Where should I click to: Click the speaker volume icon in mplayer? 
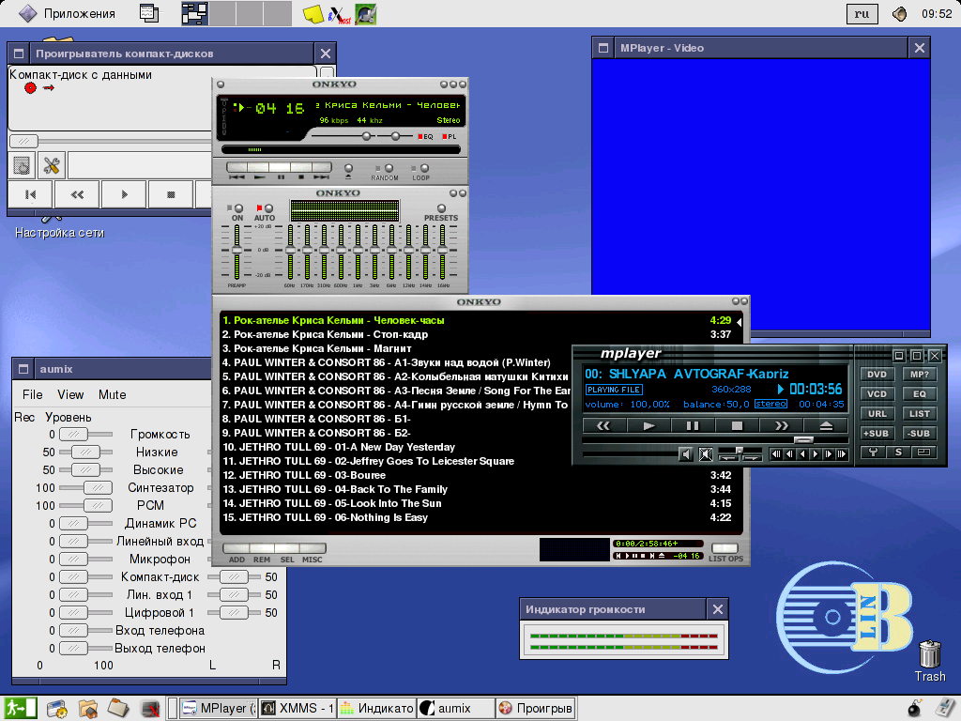point(686,454)
